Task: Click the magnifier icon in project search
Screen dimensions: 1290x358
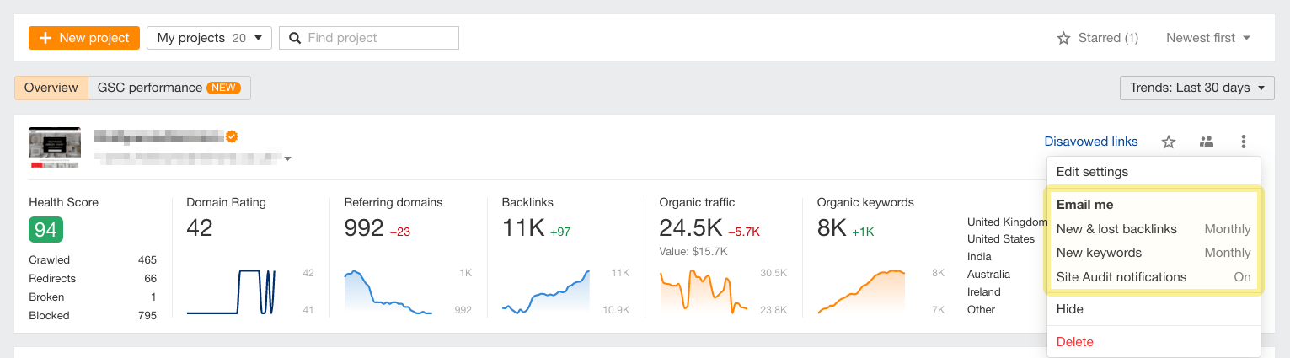Action: [295, 38]
